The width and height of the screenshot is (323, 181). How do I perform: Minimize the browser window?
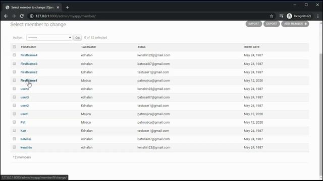pos(295,5)
